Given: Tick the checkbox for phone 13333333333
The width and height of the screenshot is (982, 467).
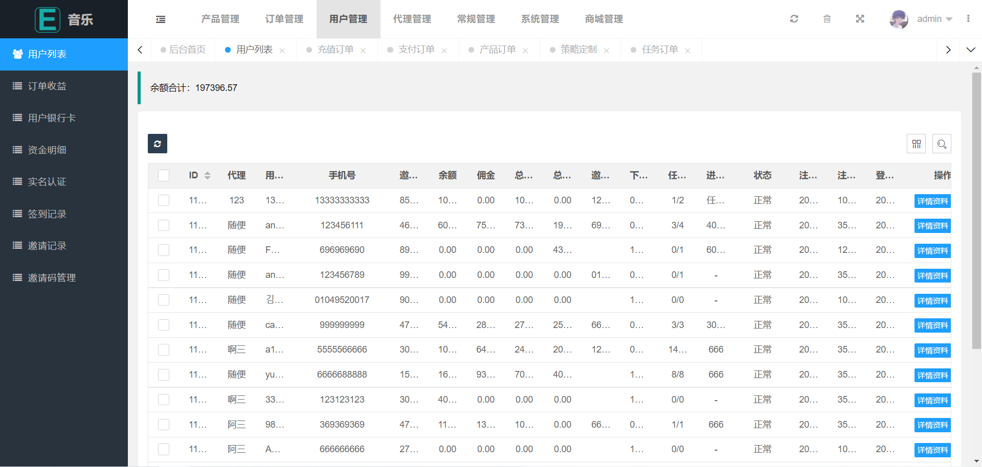Looking at the screenshot, I should pos(164,200).
